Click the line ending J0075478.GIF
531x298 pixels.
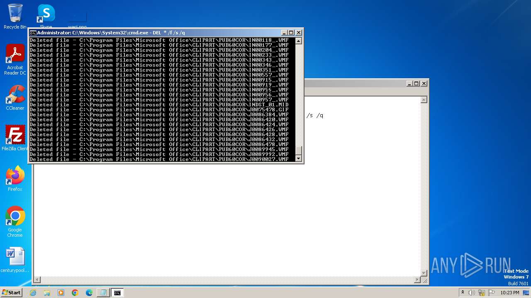(159, 110)
